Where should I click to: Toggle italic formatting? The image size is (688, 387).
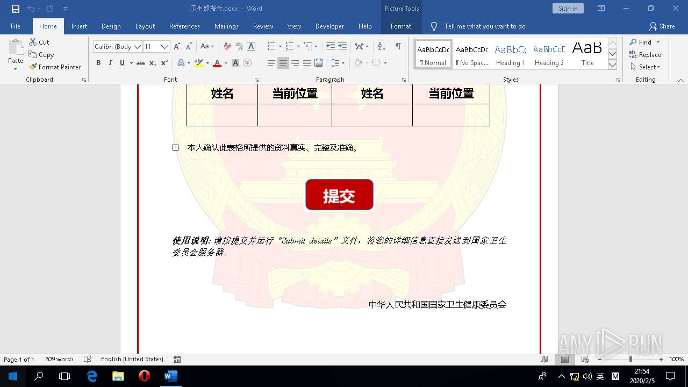click(110, 63)
